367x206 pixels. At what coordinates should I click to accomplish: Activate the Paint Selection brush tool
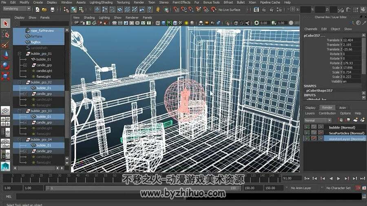coord(5,45)
